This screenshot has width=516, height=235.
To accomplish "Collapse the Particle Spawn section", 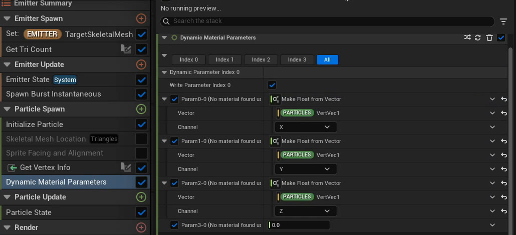I will (x=7, y=109).
